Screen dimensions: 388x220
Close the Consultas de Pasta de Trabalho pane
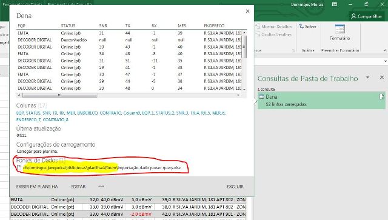click(x=382, y=78)
